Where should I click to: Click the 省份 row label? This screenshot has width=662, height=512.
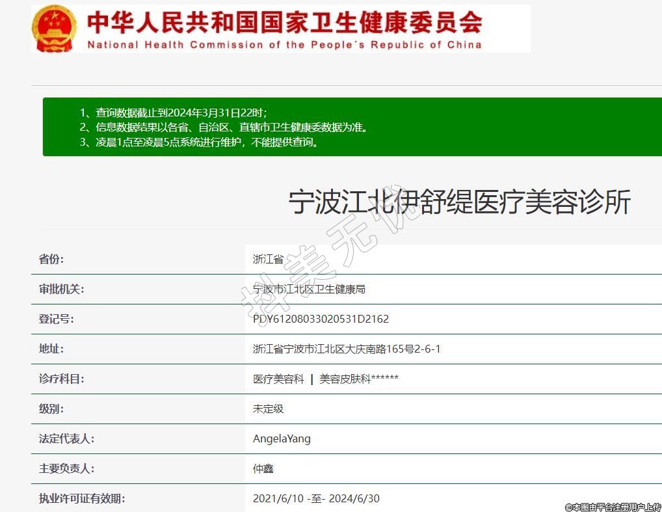pyautogui.click(x=51, y=259)
